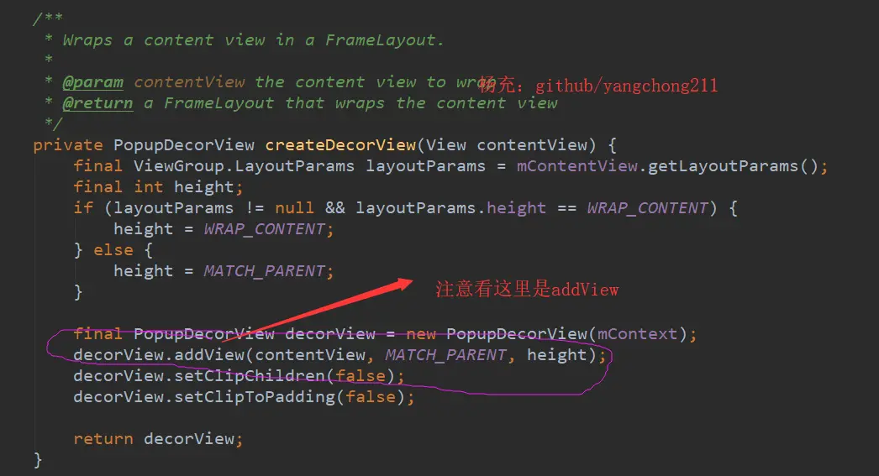Click the else keyword
Image resolution: width=879 pixels, height=476 pixels.
point(113,250)
